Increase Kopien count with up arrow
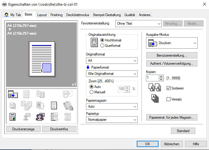This screenshot has width=209, height=150. (162, 76)
